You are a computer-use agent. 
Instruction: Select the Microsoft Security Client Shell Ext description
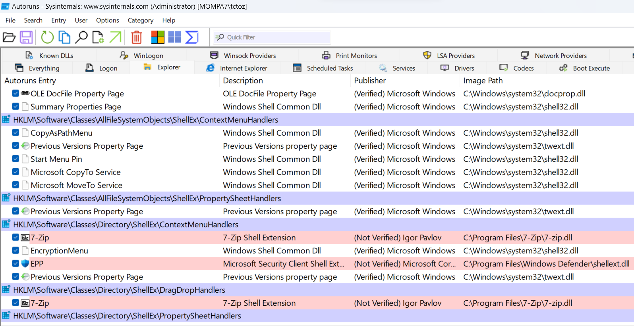click(x=284, y=263)
